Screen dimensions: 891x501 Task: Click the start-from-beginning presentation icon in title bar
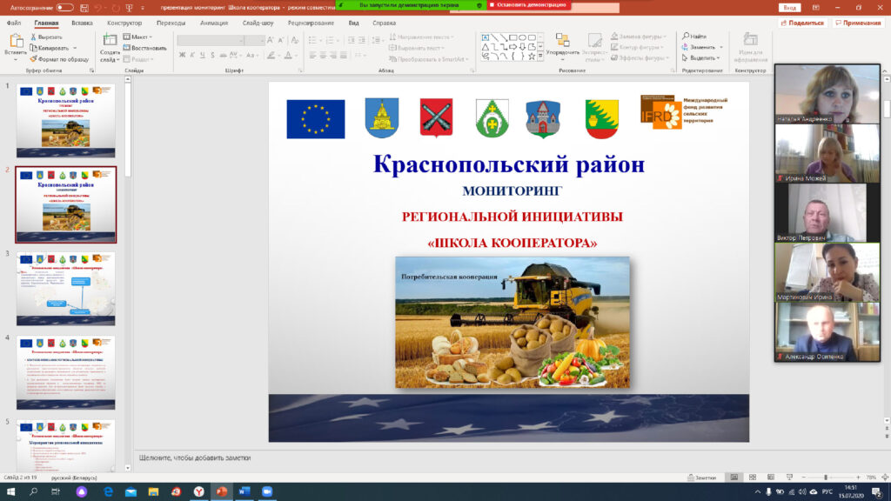(129, 8)
